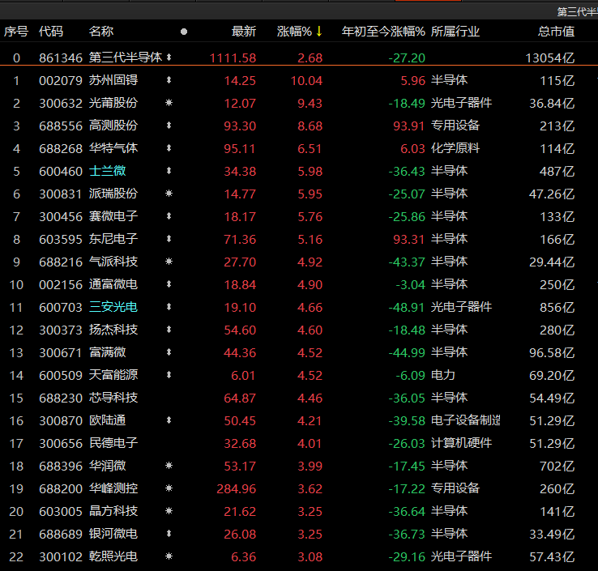This screenshot has width=598, height=571.
Task: Click the marker icon beside 高测股份
Action: tap(169, 126)
